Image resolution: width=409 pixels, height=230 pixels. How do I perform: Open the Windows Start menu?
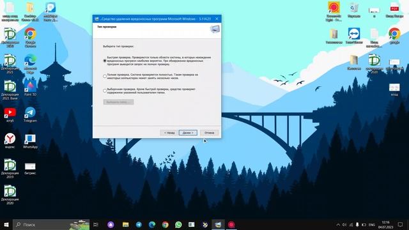[x=6, y=224]
